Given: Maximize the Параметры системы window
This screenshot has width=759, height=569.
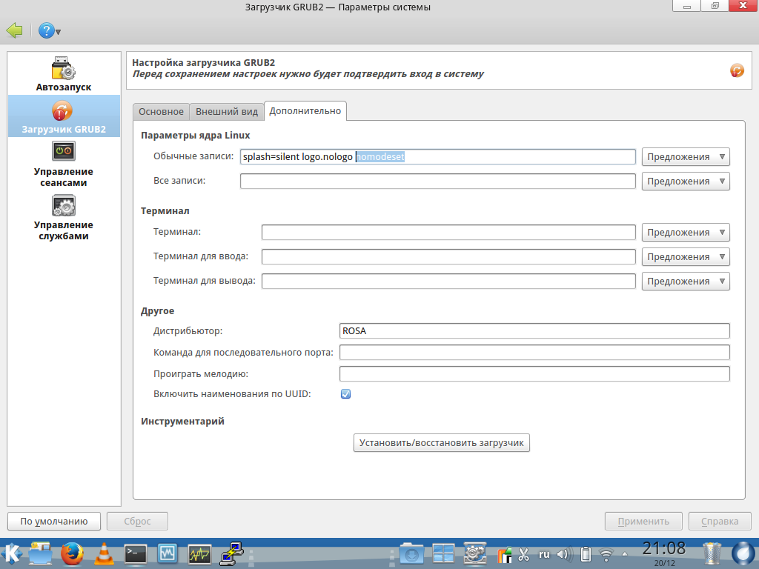Looking at the screenshot, I should 715,6.
